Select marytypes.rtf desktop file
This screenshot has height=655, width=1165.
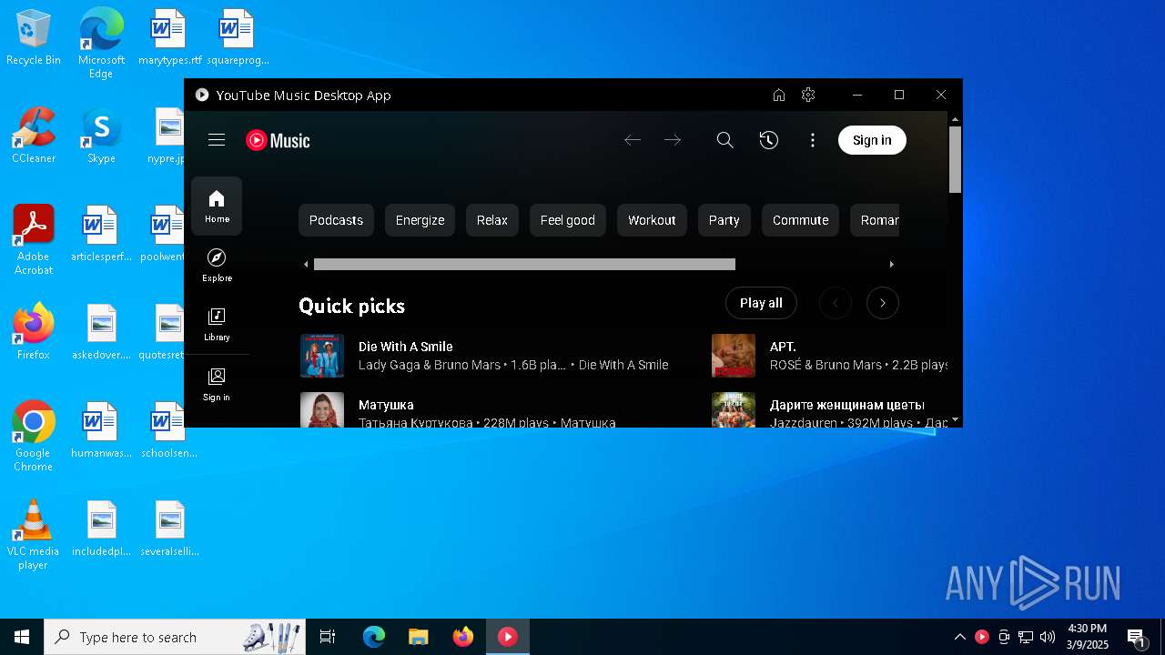(169, 38)
